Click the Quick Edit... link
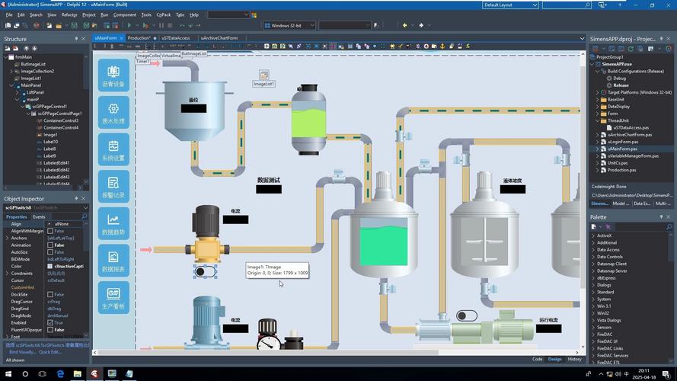The width and height of the screenshot is (677, 381). pos(50,352)
